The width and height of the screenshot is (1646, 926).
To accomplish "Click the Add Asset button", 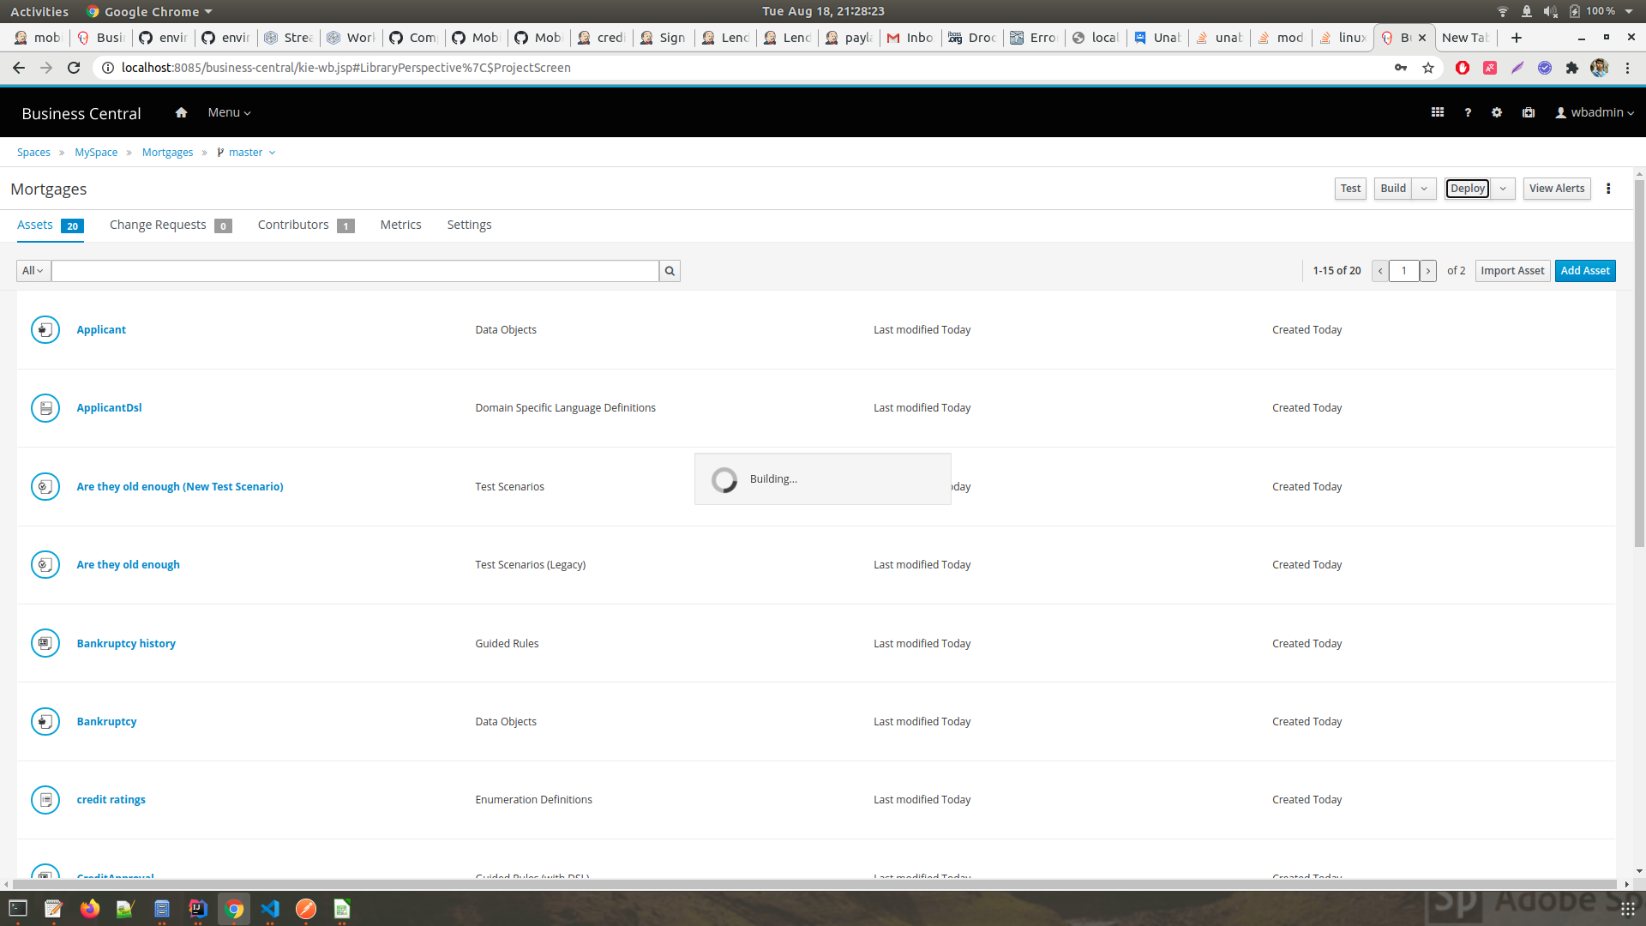I will coord(1585,271).
